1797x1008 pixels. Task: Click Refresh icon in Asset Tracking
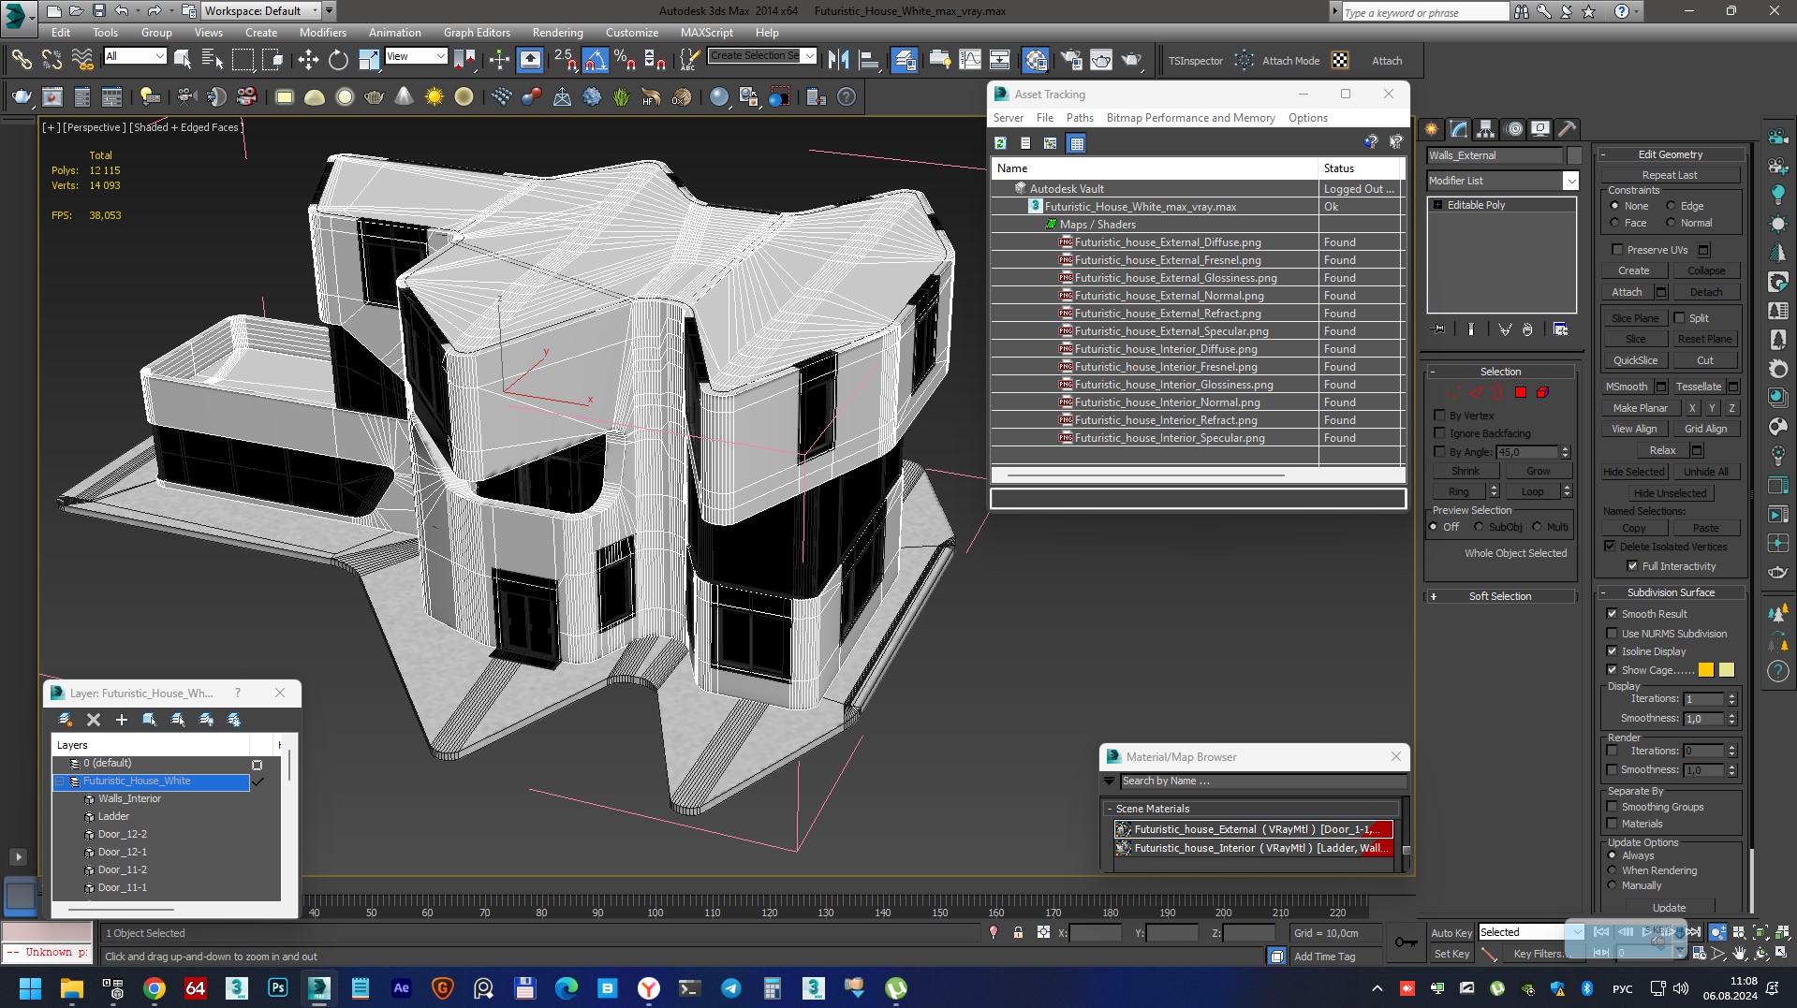click(1000, 143)
